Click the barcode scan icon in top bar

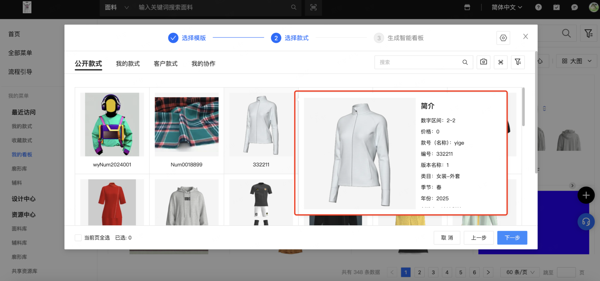coord(313,7)
